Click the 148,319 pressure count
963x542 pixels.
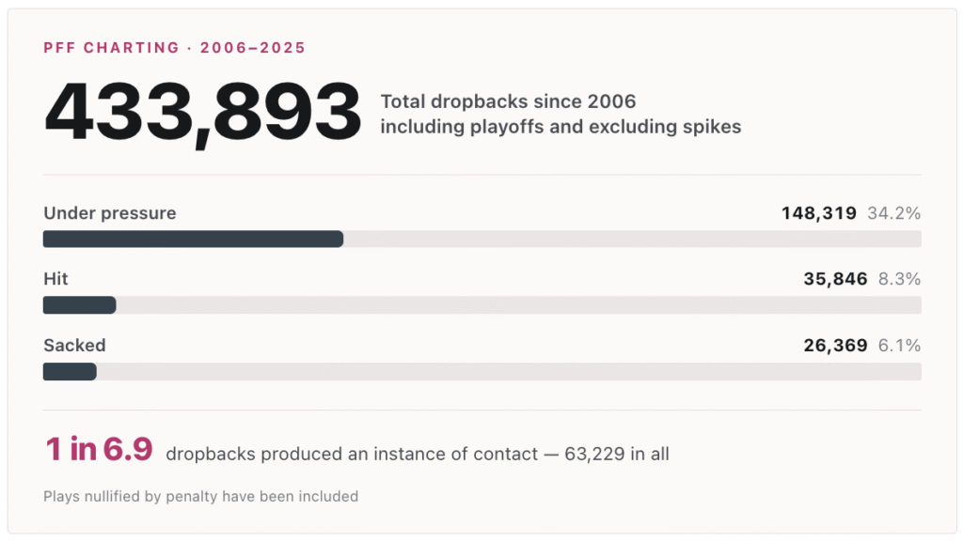pyautogui.click(x=819, y=212)
